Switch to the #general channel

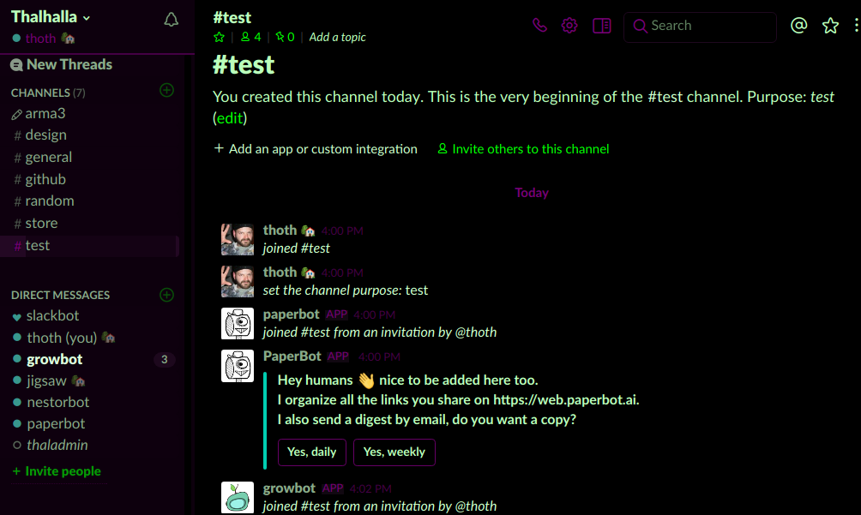pyautogui.click(x=48, y=157)
